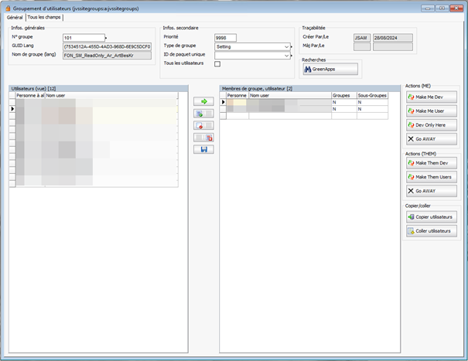
Task: Expand the ID de paquet unique dropdown
Action: click(286, 55)
